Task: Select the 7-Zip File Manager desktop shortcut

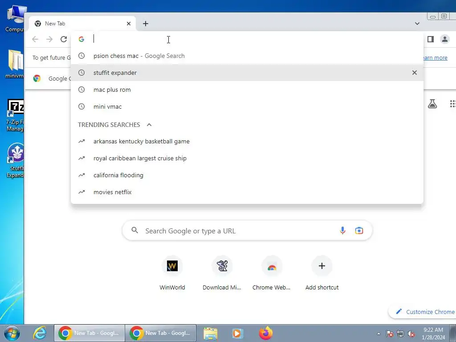Action: (x=15, y=116)
